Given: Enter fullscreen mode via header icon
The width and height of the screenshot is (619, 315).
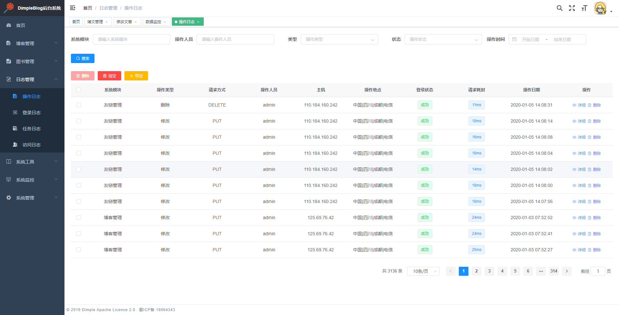Looking at the screenshot, I should click(x=572, y=8).
